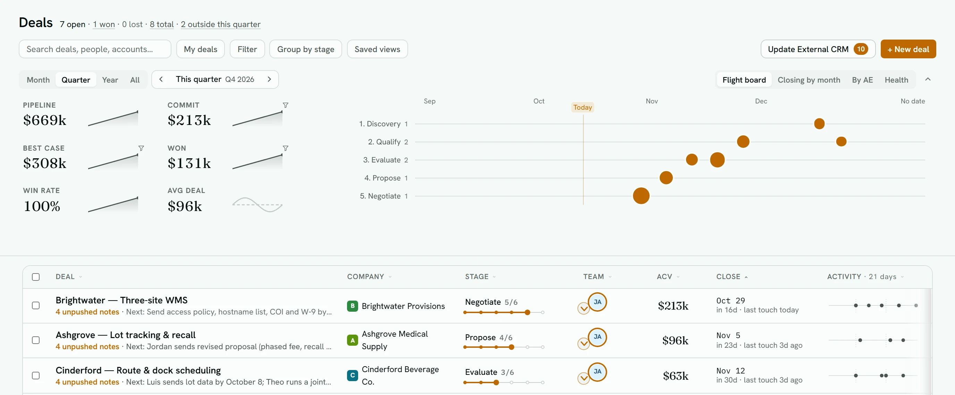This screenshot has height=395, width=955.
Task: Click the This quarter Q4 2026 label
Action: pyautogui.click(x=215, y=79)
